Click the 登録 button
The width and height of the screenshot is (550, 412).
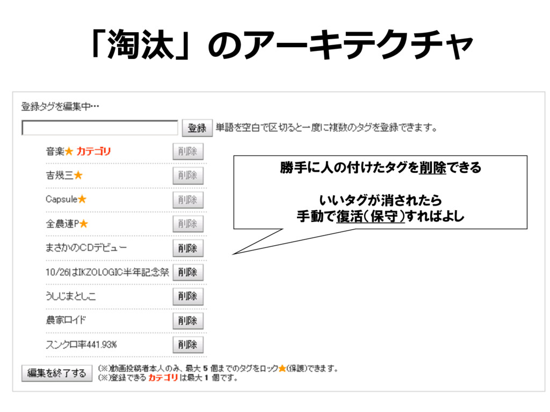pyautogui.click(x=197, y=128)
